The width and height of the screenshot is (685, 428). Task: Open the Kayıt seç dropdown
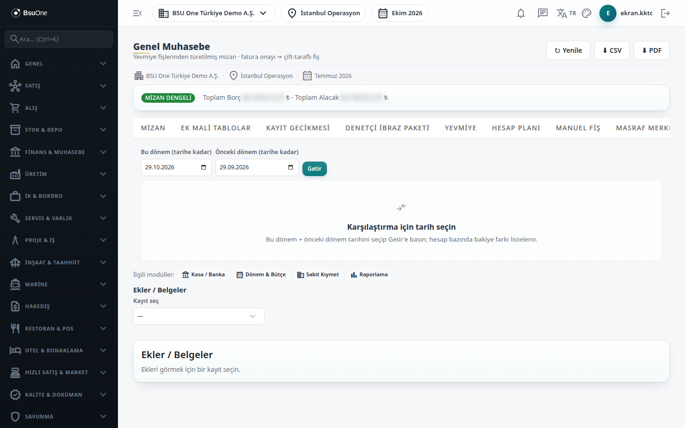pos(199,316)
